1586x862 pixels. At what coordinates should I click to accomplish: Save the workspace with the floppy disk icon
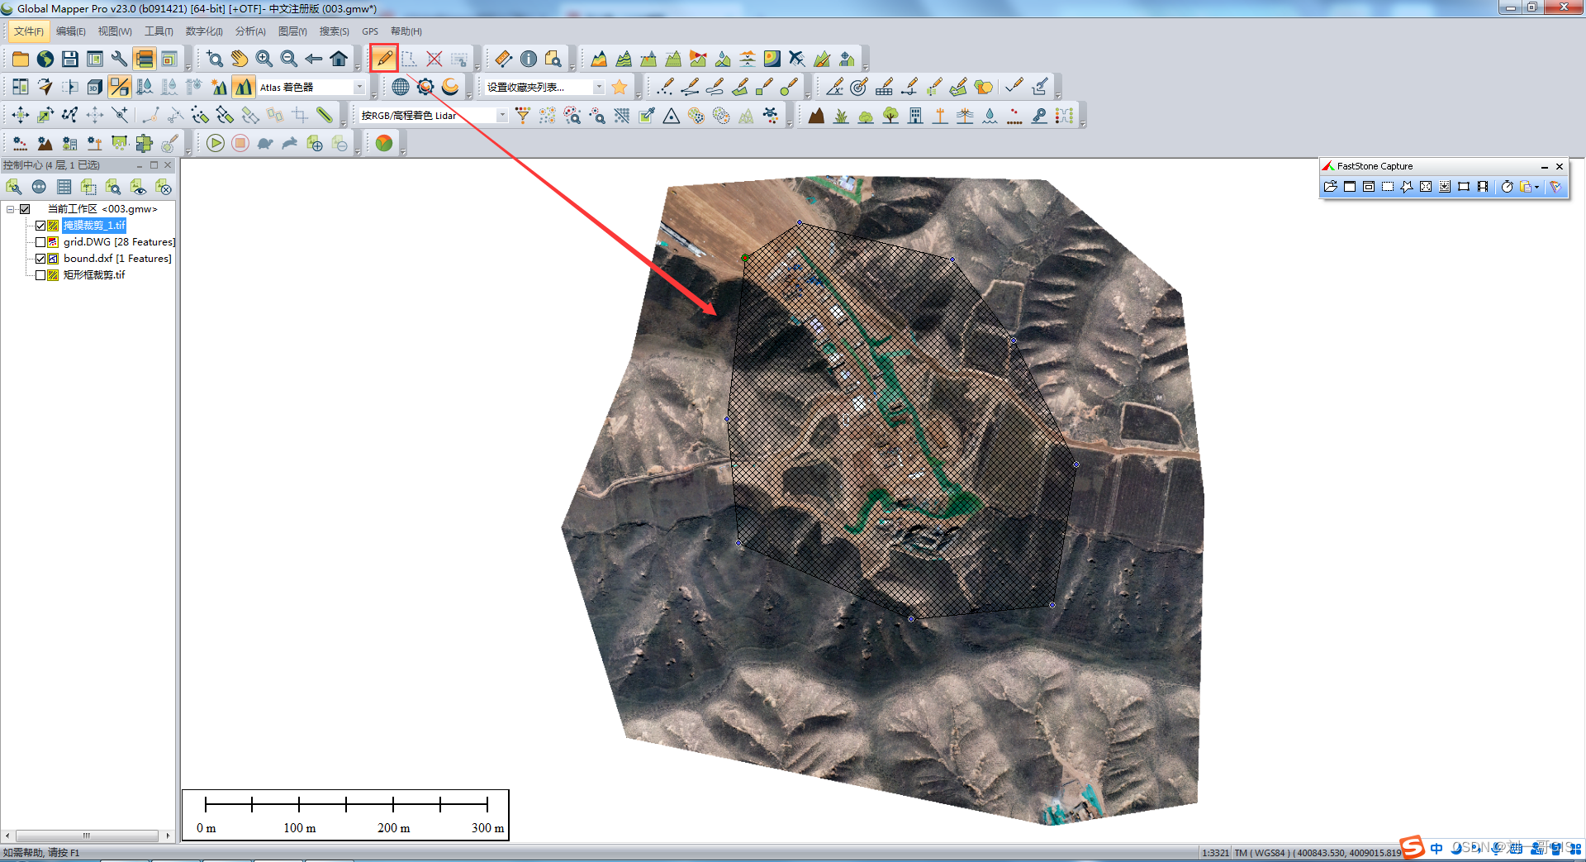70,59
